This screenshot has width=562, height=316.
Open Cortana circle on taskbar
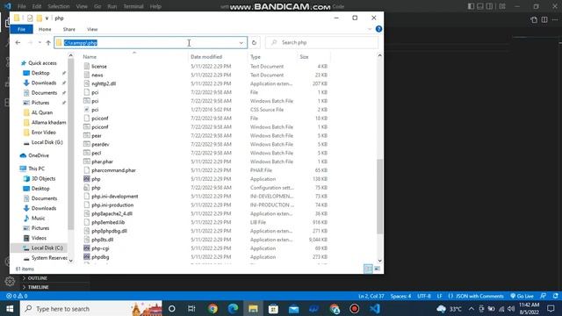172,308
